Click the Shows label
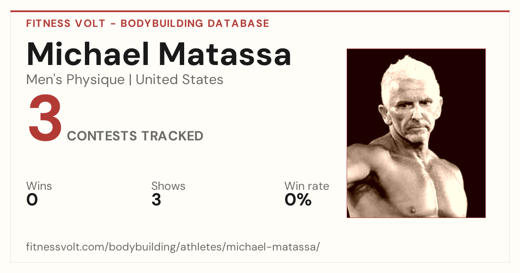This screenshot has height=273, width=520. (x=168, y=186)
